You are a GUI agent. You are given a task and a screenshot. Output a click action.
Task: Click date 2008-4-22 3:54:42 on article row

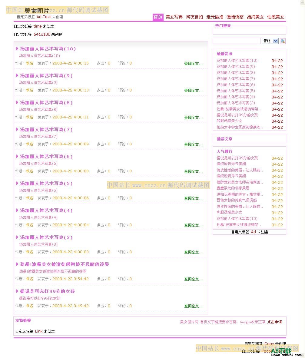[71, 279]
